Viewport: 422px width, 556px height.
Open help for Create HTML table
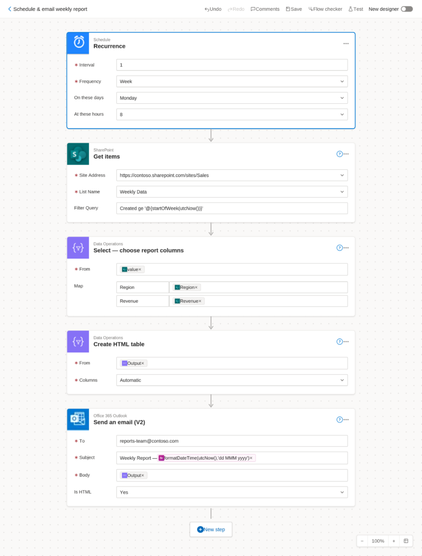point(339,342)
